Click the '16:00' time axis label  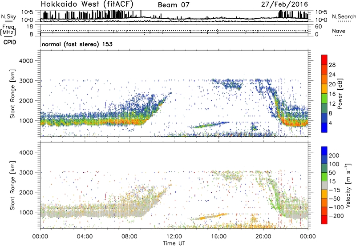[218, 237]
